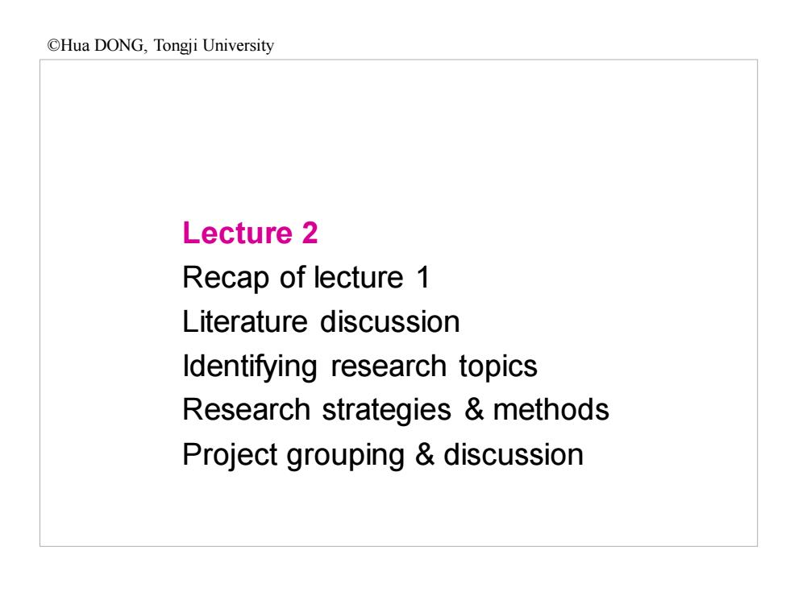Click the Research strategies & methods line

pyautogui.click(x=396, y=410)
